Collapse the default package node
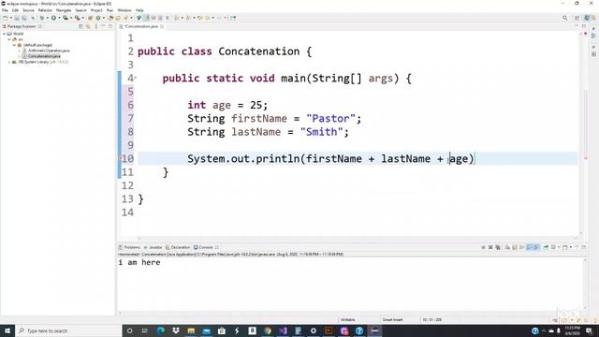This screenshot has width=599, height=337. [14, 45]
